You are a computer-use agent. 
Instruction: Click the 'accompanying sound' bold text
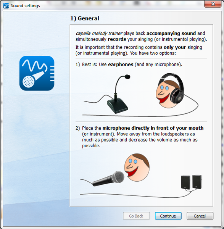tap(171, 33)
